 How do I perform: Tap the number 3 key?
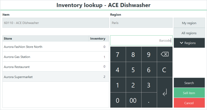click(149, 85)
